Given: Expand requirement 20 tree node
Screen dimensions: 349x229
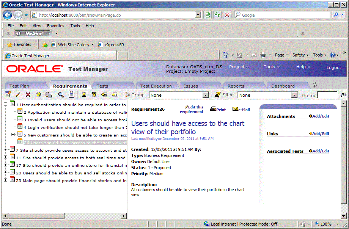Looking at the screenshot, I should [x=6, y=172].
